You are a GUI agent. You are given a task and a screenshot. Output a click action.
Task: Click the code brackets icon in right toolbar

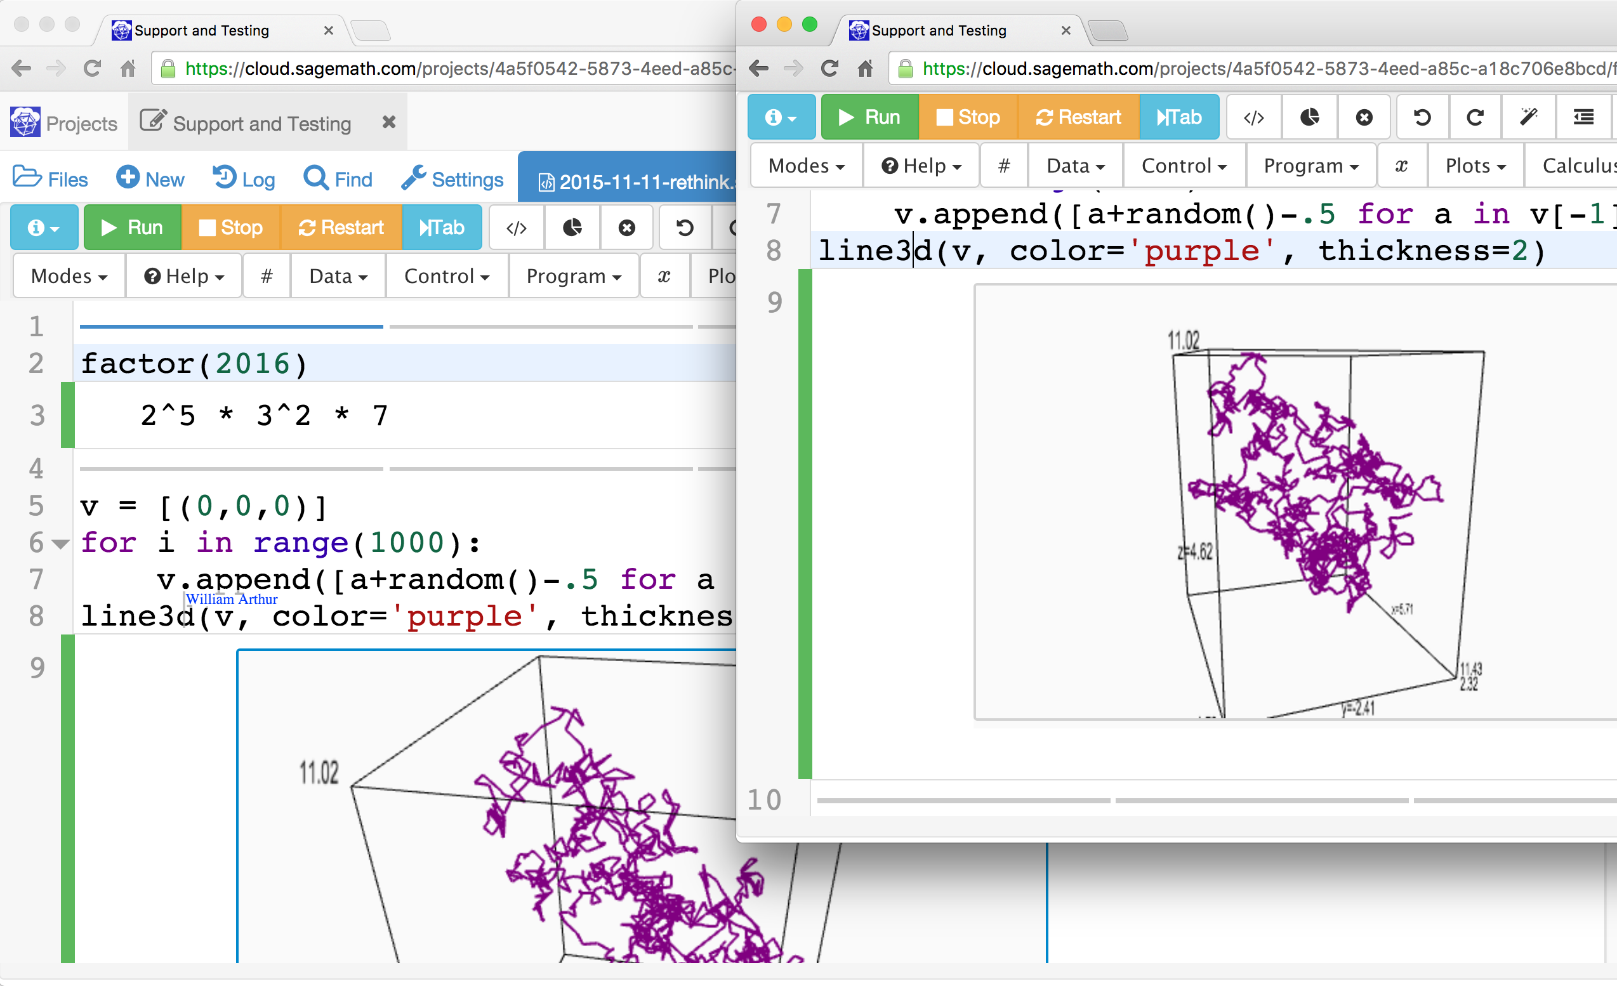pos(1253,117)
